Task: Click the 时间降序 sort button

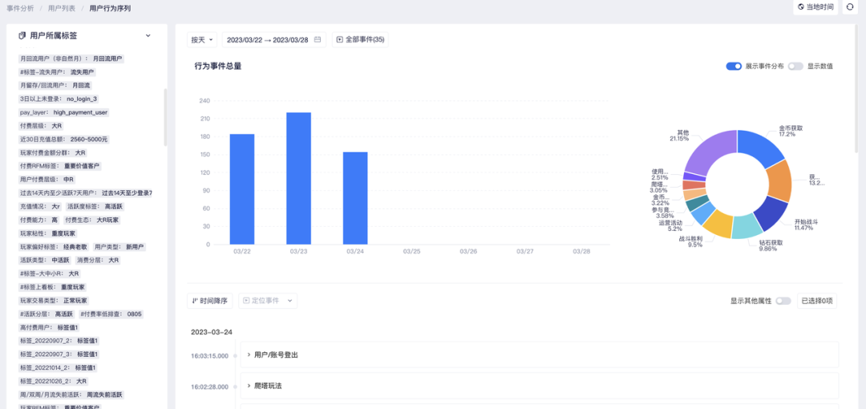Action: tap(210, 301)
